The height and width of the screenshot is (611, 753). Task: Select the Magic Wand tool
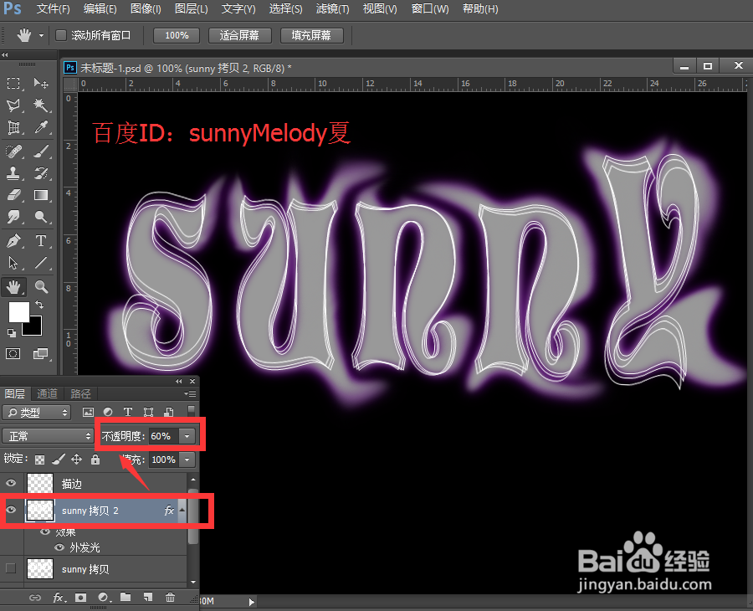[x=41, y=105]
